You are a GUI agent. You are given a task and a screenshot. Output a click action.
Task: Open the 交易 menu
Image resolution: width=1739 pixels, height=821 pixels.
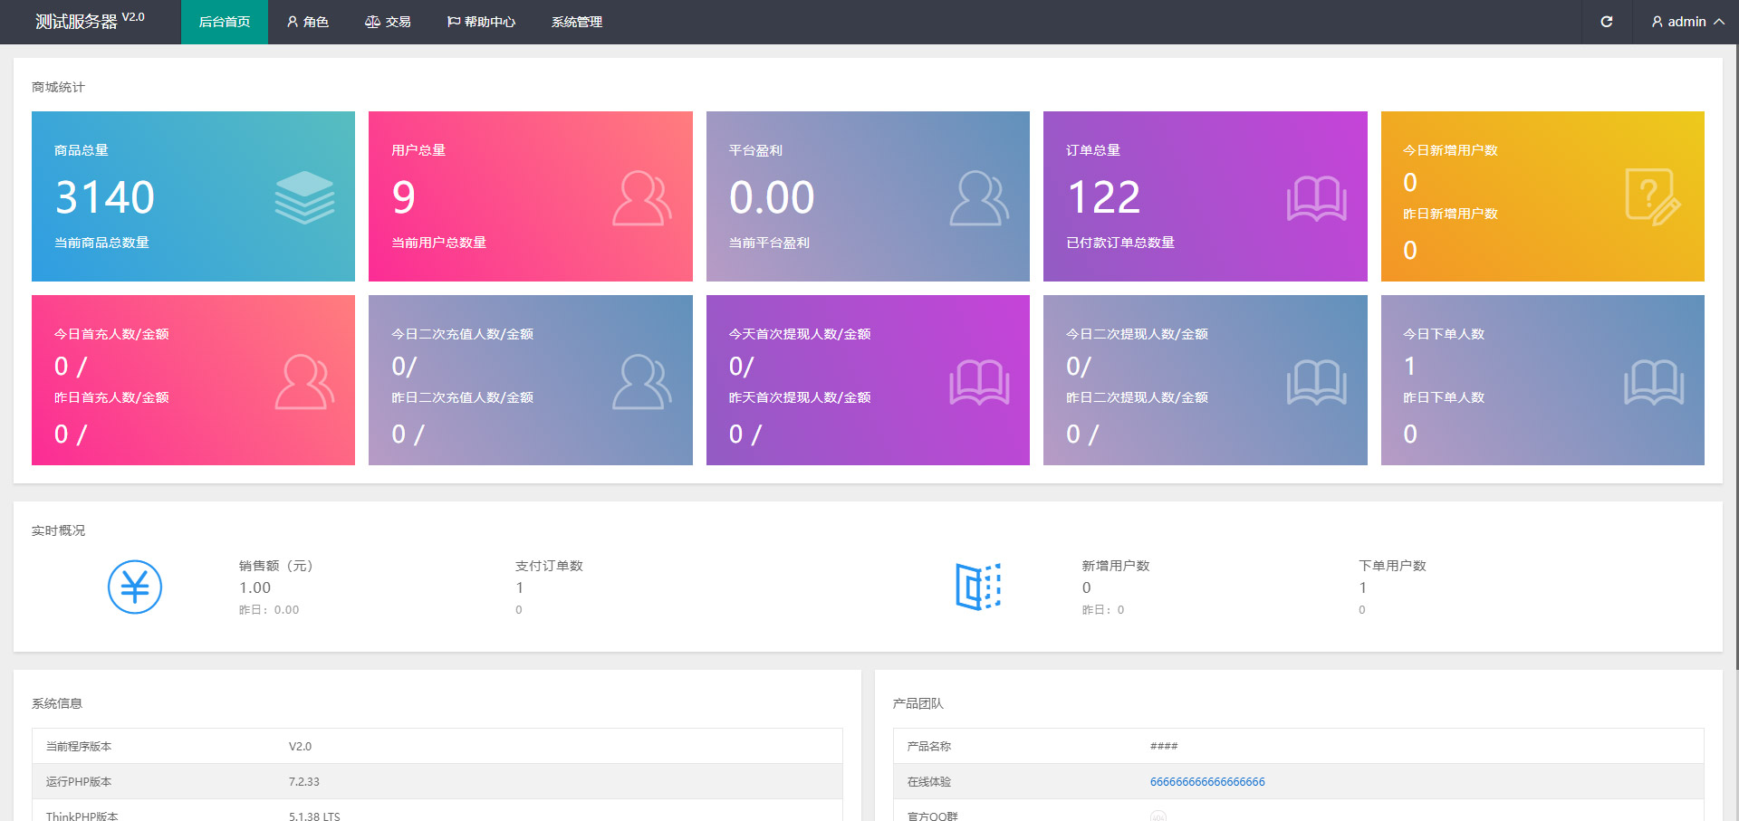click(x=388, y=22)
